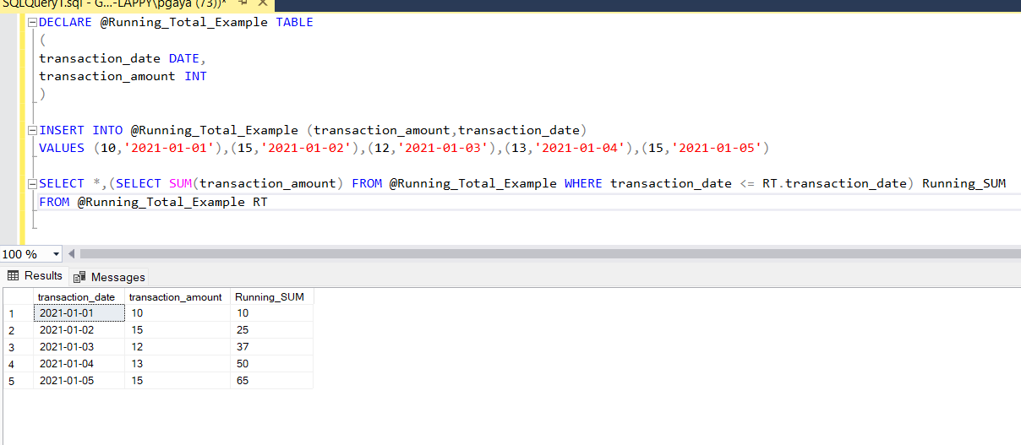Click transaction_amount cell with value 12
The width and height of the screenshot is (1021, 445).
[x=178, y=347]
